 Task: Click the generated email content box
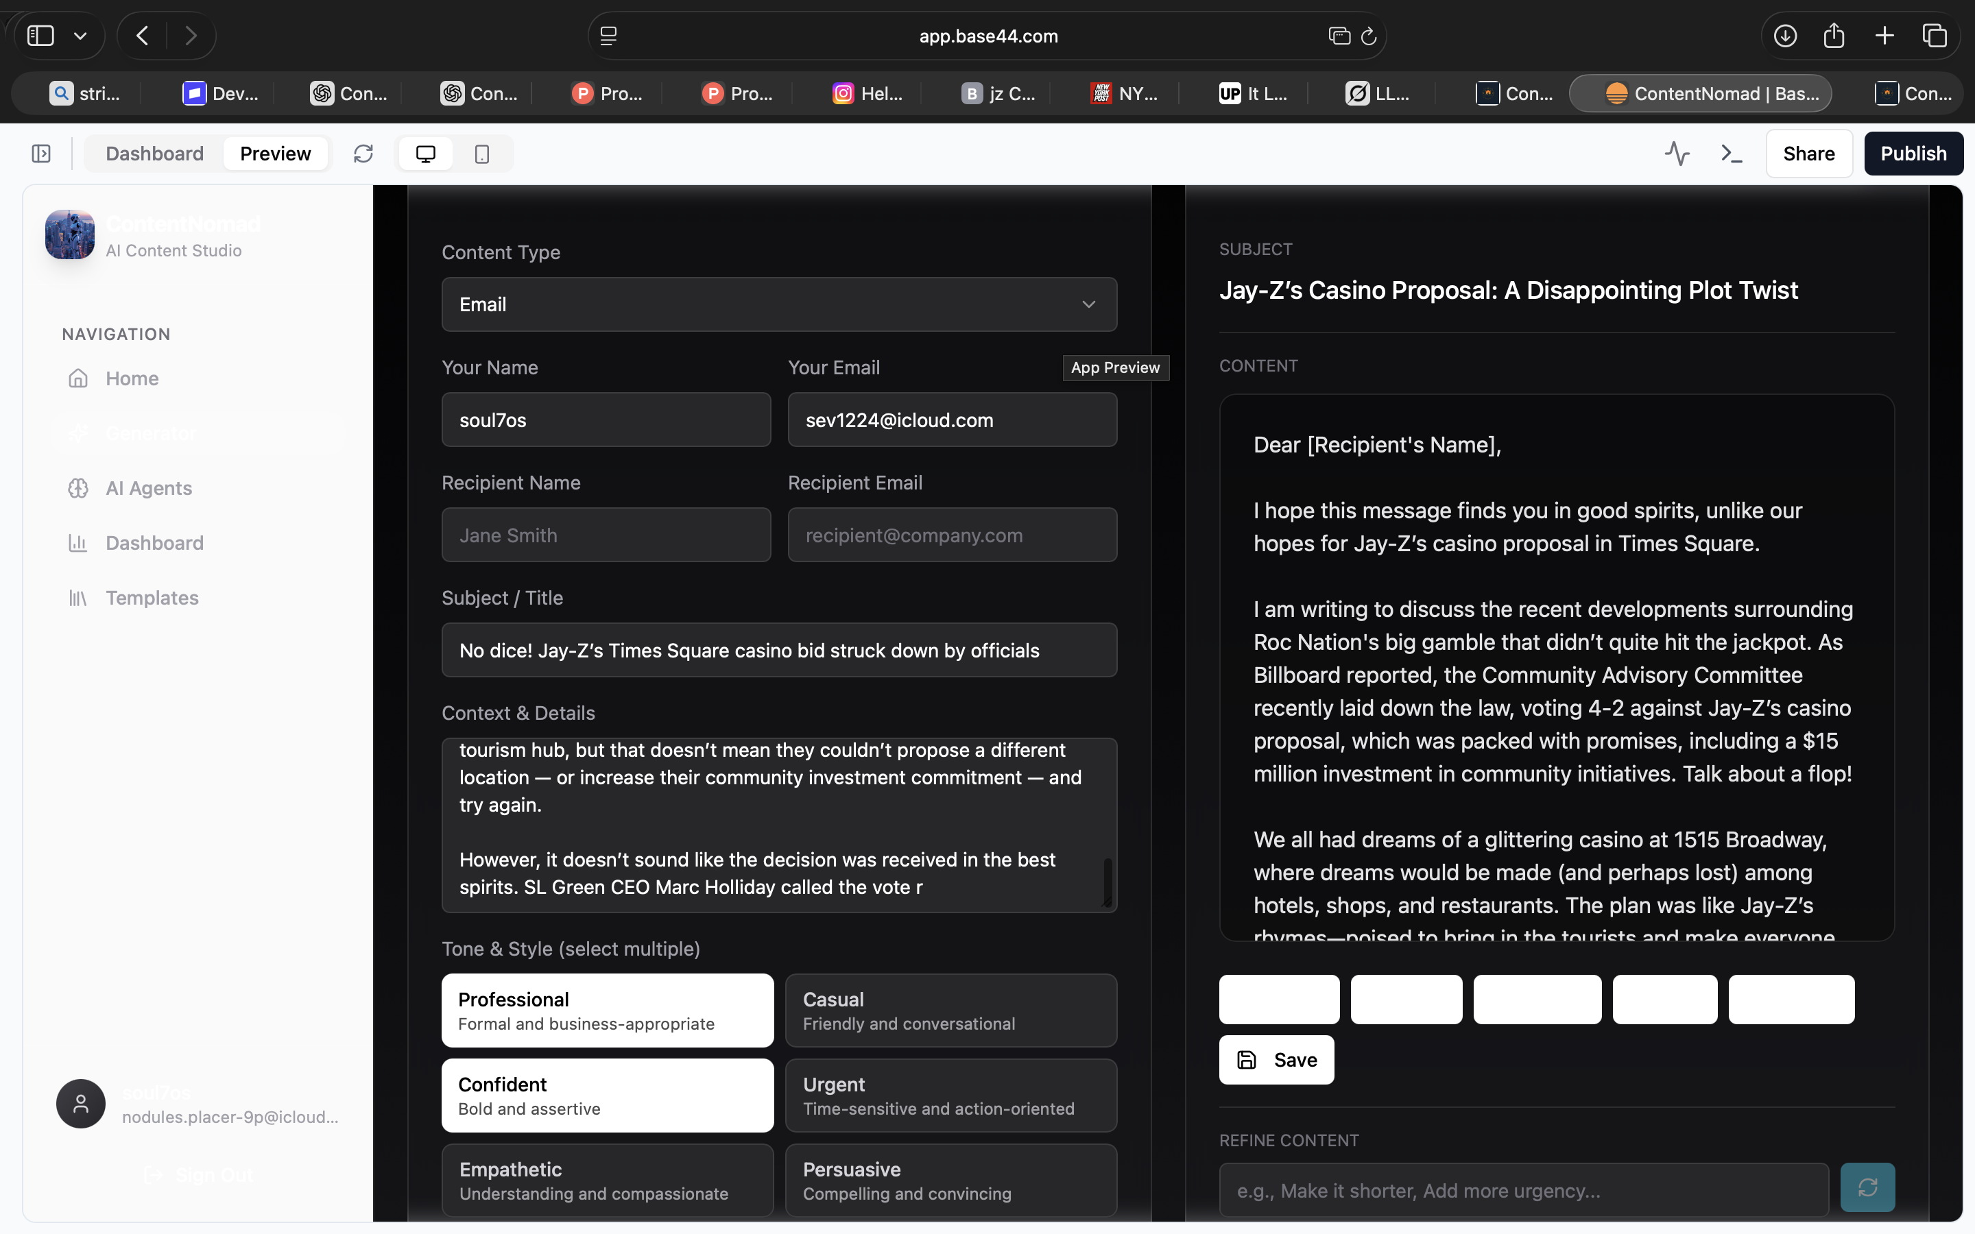1556,668
